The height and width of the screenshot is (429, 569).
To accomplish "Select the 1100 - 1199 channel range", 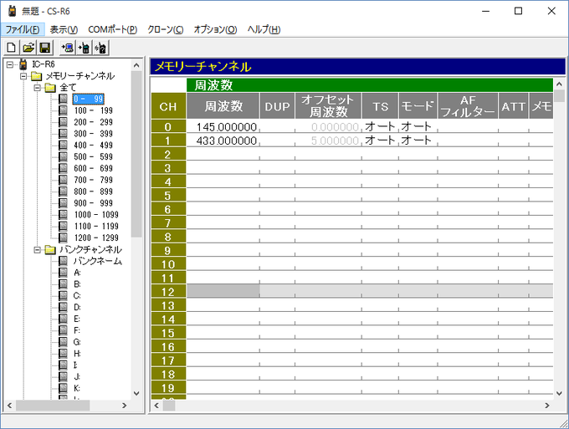I will point(96,227).
